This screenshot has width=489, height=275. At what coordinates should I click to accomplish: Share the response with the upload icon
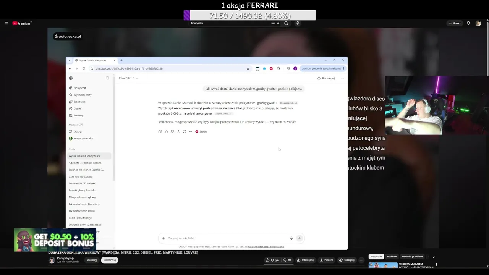tap(178, 131)
